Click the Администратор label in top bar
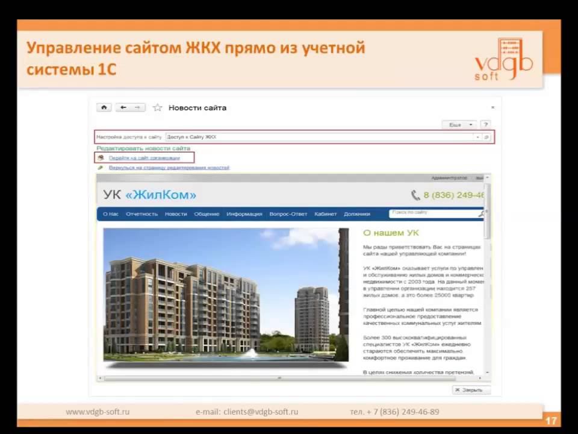 pos(449,178)
